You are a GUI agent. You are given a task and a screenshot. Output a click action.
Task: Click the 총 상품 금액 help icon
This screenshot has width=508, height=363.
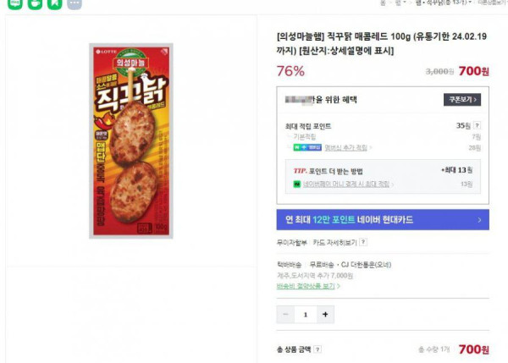(x=318, y=348)
